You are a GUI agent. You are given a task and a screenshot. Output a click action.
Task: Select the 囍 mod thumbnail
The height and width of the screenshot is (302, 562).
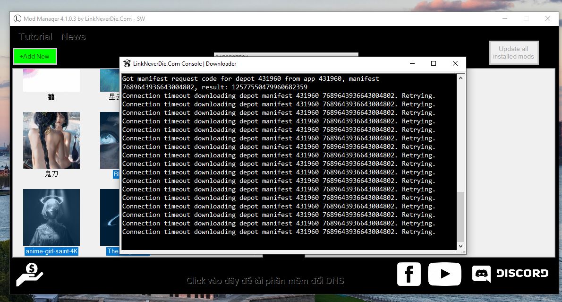click(51, 80)
